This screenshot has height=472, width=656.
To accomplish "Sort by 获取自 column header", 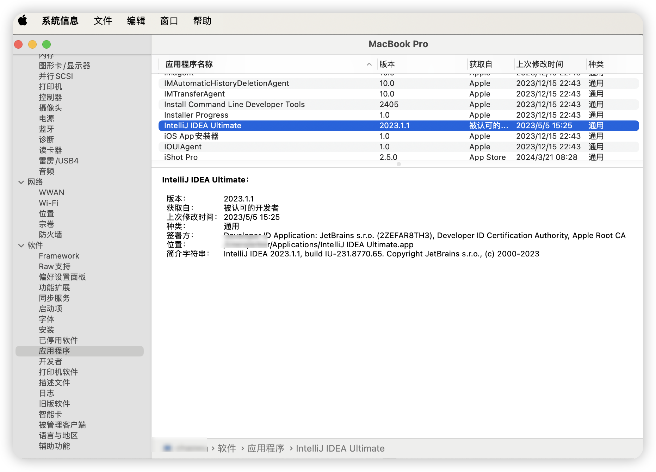I will click(481, 64).
